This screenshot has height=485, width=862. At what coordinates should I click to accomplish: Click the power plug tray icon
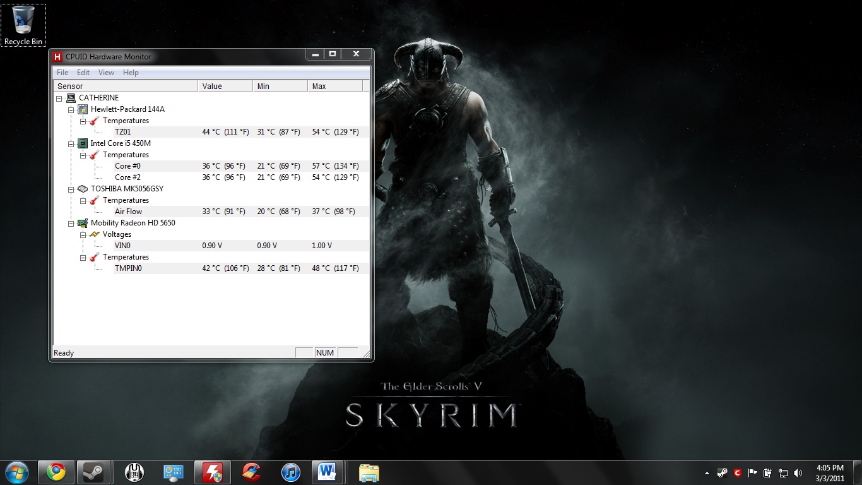(x=767, y=472)
